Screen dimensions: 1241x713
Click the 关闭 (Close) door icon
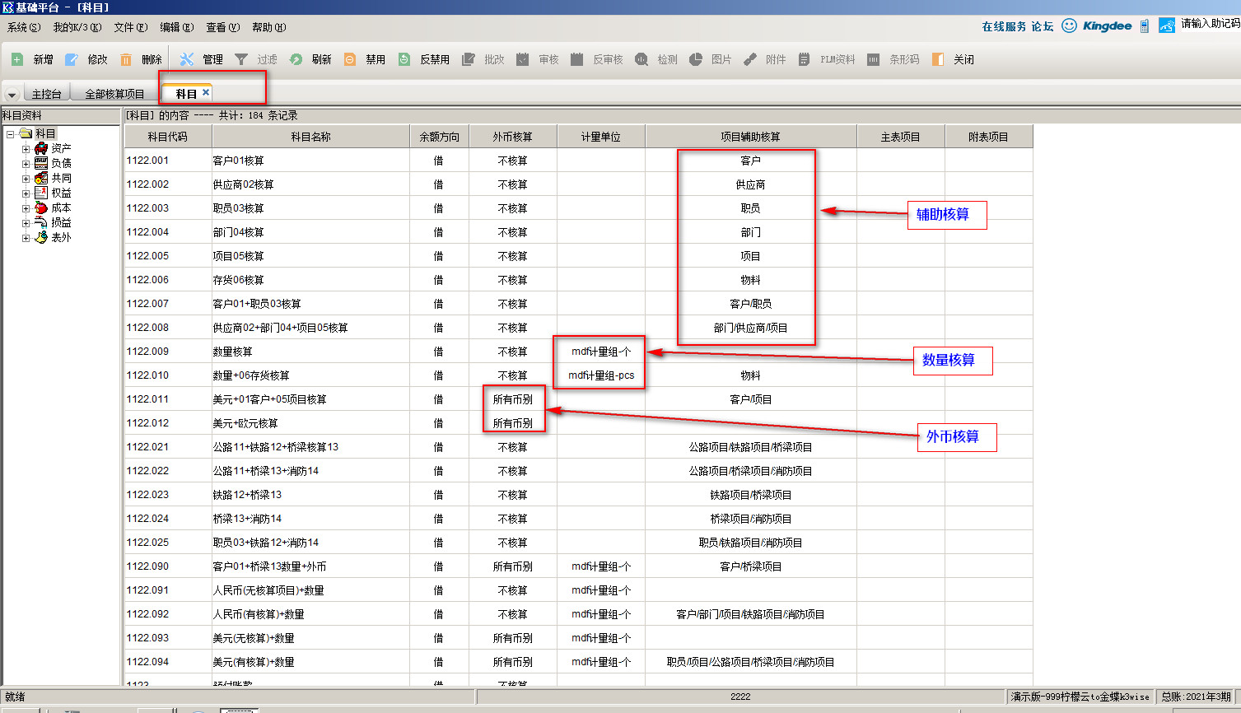[938, 59]
